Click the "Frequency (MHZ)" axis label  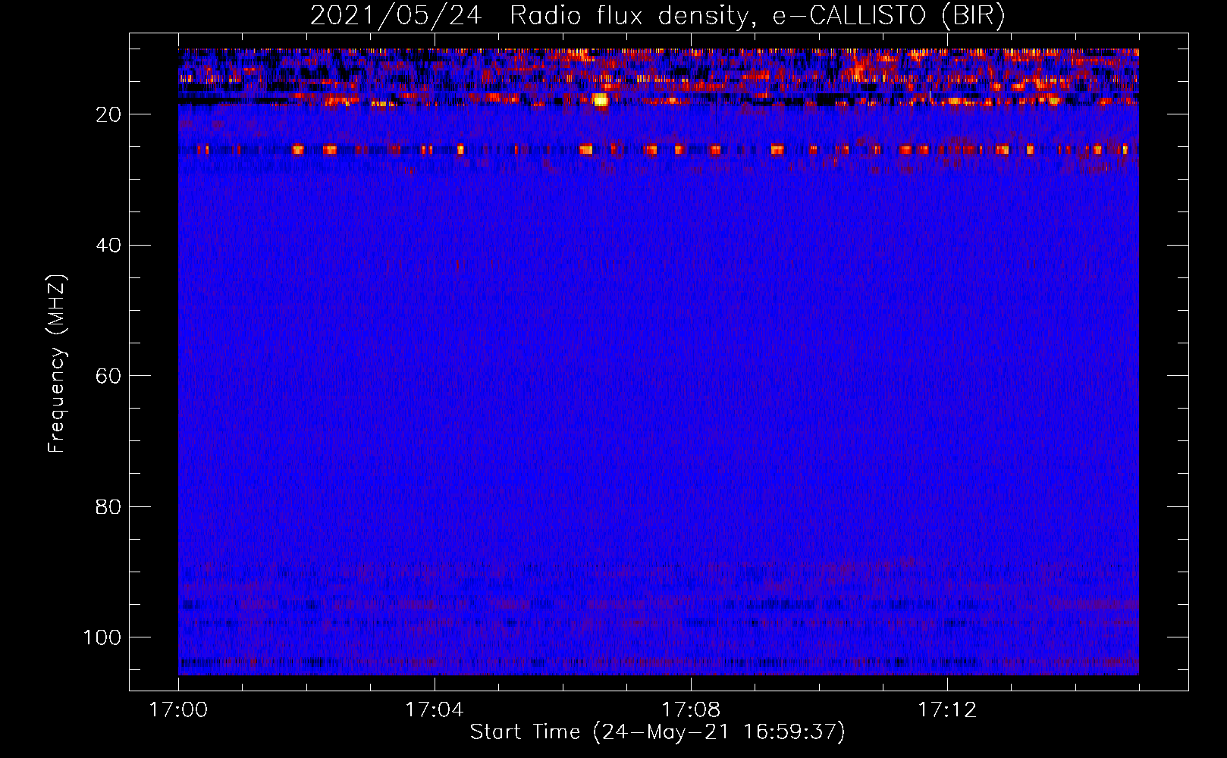[x=57, y=364]
